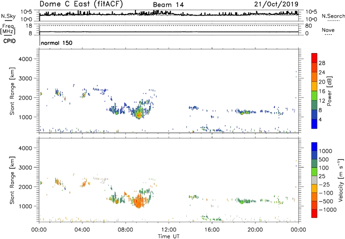This screenshot has height=239, width=345.
Task: Click the '4000' tick of power panel
Action: pos(25,59)
